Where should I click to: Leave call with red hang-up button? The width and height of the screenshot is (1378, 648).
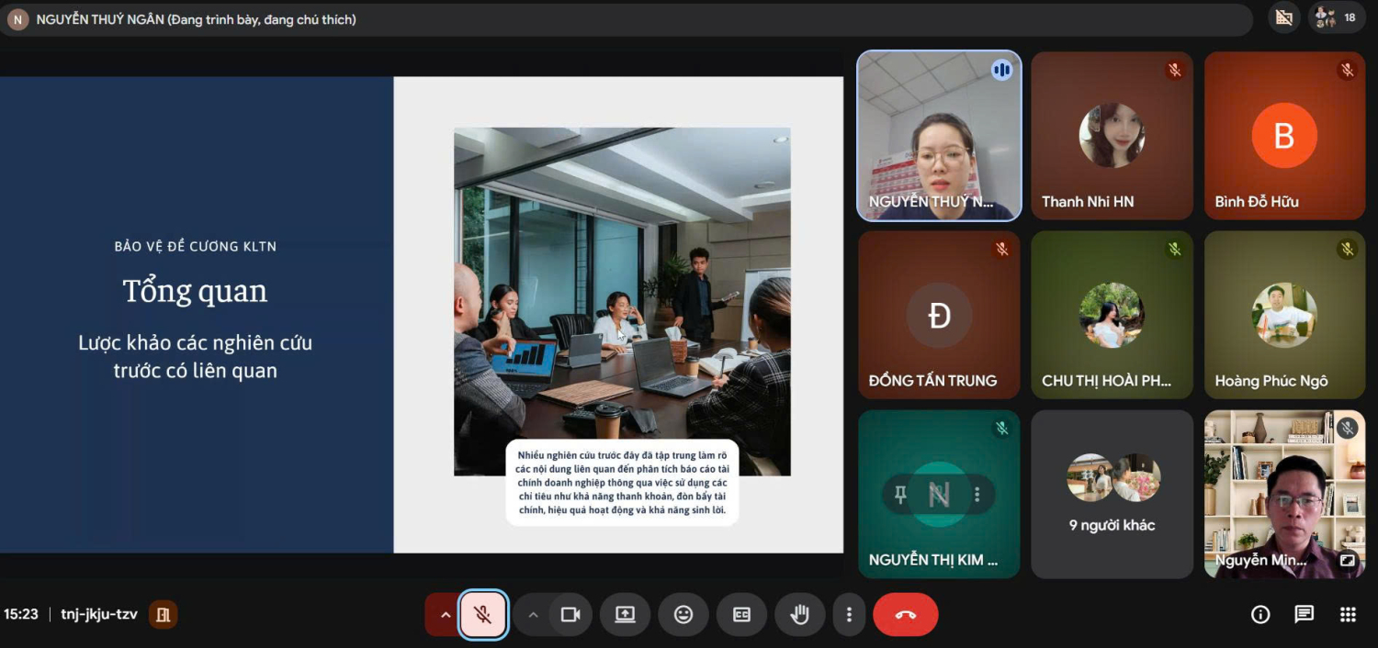[x=905, y=615]
